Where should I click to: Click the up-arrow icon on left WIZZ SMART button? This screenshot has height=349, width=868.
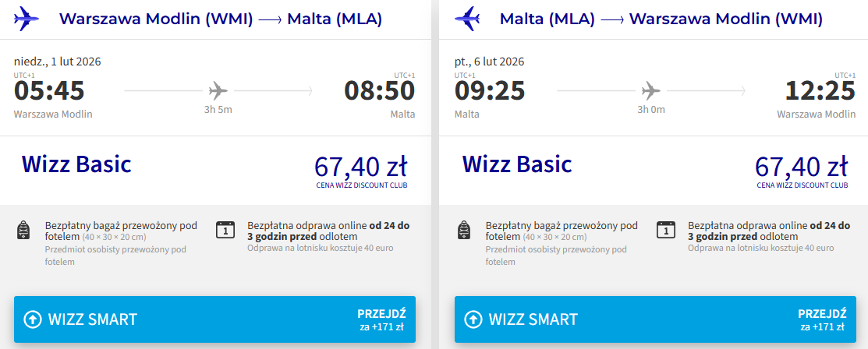click(33, 319)
